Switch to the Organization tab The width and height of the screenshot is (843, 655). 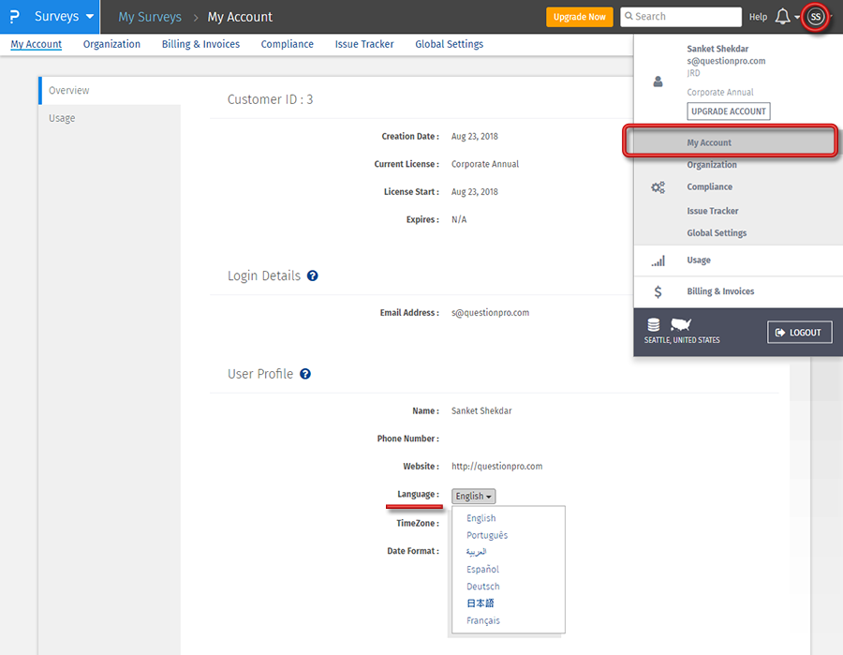coord(111,44)
